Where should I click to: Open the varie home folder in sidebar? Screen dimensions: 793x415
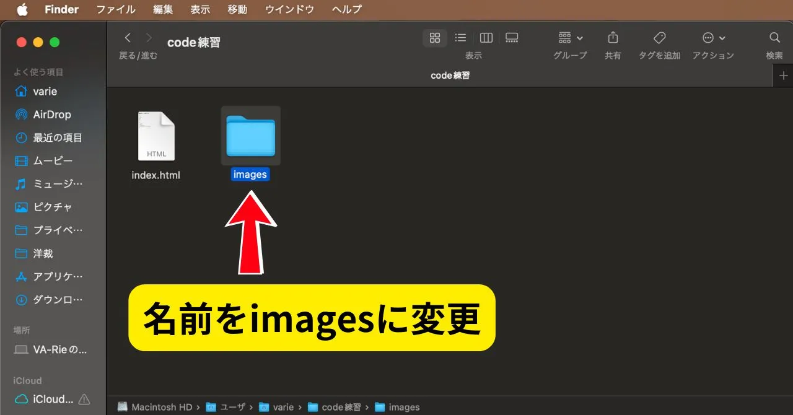click(x=45, y=91)
